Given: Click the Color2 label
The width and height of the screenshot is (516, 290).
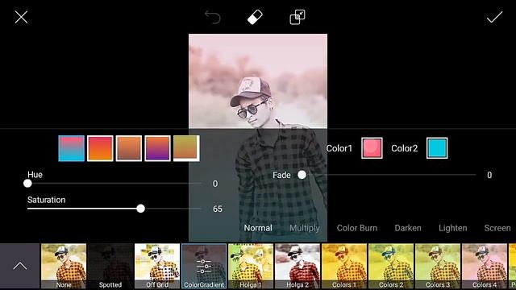Looking at the screenshot, I should pos(405,148).
